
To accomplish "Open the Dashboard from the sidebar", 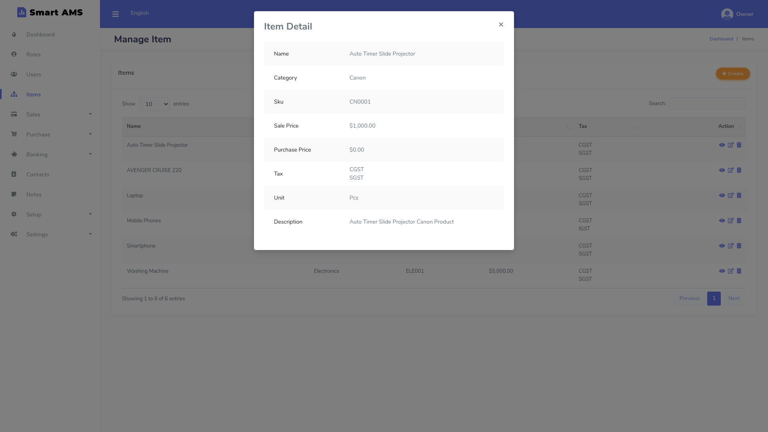I will (40, 34).
